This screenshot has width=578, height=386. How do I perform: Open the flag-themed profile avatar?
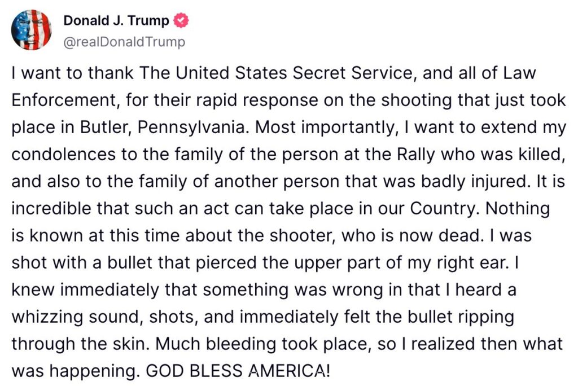click(32, 30)
